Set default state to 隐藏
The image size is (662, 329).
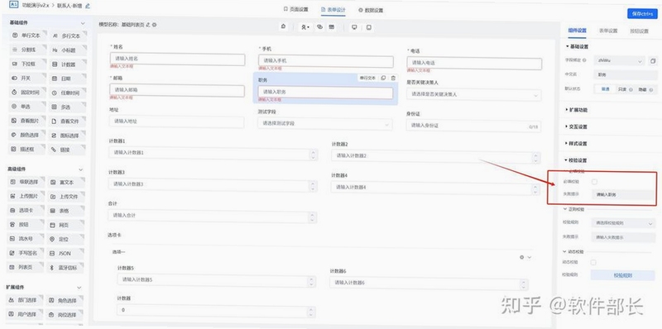click(x=645, y=89)
